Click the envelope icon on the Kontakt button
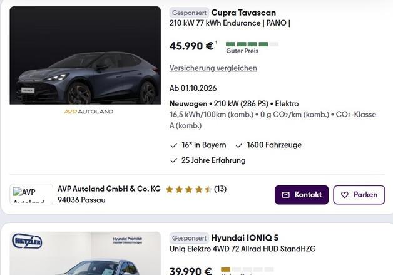 coord(286,195)
